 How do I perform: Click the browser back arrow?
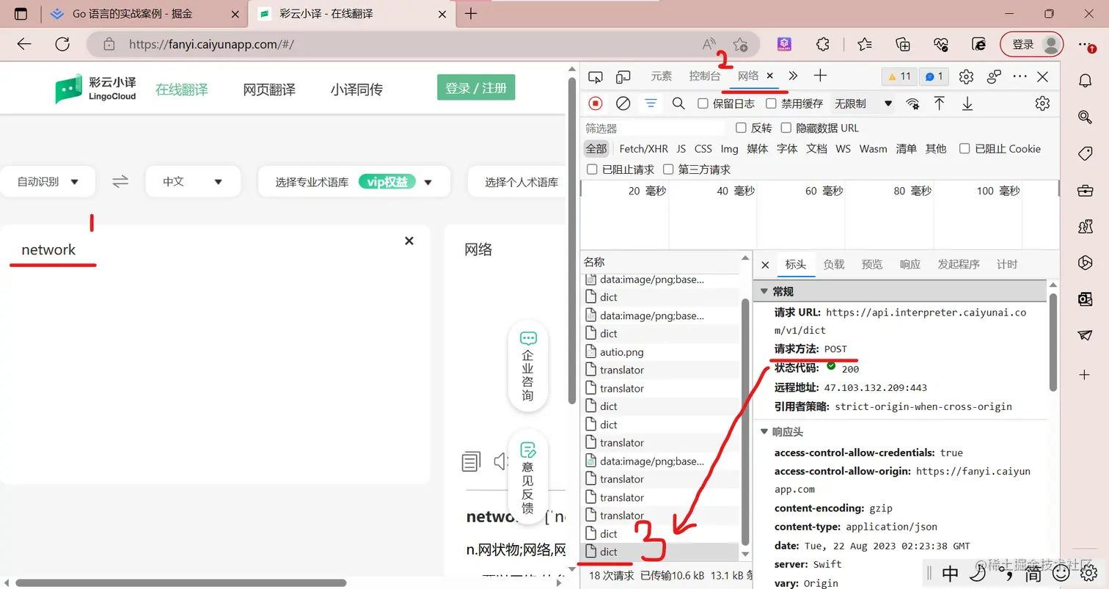pyautogui.click(x=24, y=44)
